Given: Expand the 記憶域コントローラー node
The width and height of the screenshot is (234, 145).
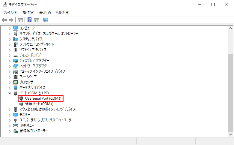Looking at the screenshot, I should tap(10, 131).
